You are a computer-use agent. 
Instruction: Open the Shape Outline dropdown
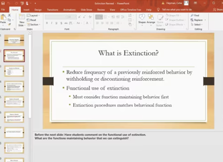(x=175, y=20)
